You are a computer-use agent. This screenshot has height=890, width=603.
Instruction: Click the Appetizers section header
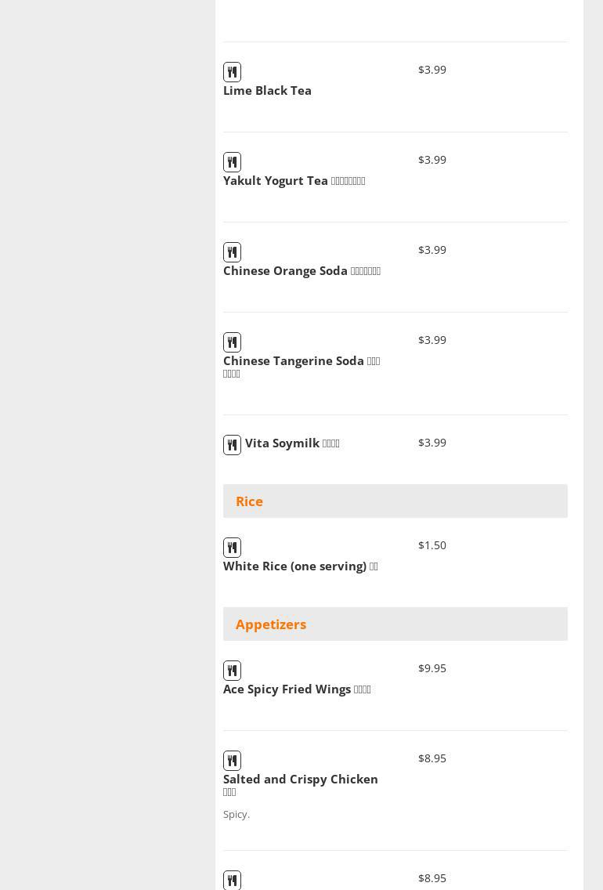(x=271, y=624)
